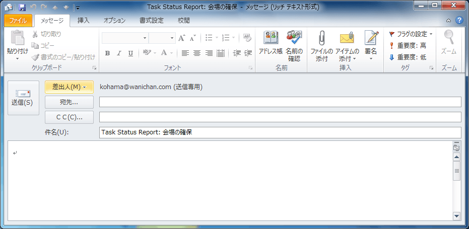The height and width of the screenshot is (229, 469).
Task: Go to previous item with the up arrow
Action: pos(56,7)
